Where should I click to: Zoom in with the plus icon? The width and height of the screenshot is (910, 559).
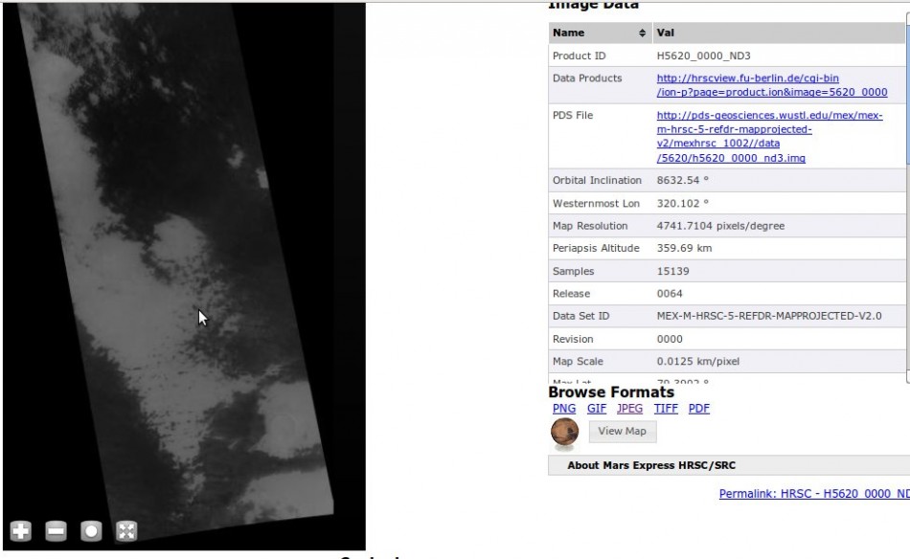(x=21, y=531)
